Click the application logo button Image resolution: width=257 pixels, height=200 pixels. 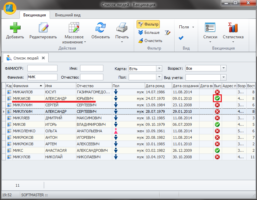10,7
